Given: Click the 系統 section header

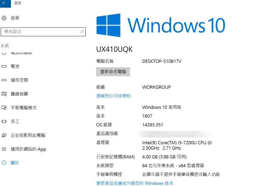Looking at the screenshot, I should [x=5, y=46].
